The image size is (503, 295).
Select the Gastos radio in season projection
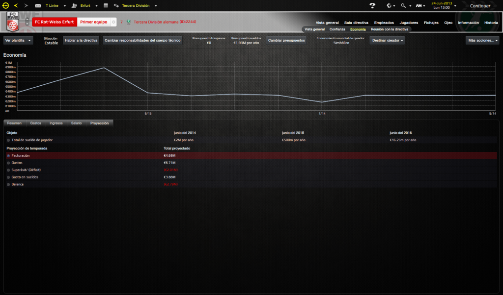[8, 163]
